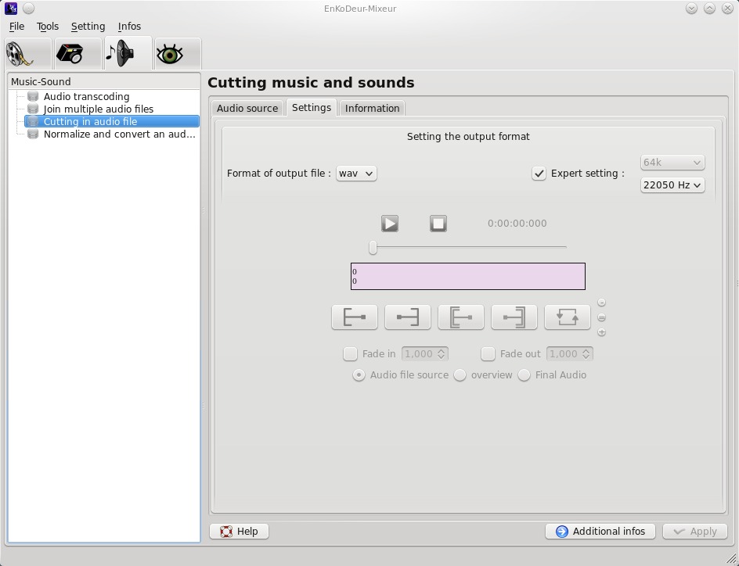
Task: Click the small plus zoom circle
Action: click(601, 332)
